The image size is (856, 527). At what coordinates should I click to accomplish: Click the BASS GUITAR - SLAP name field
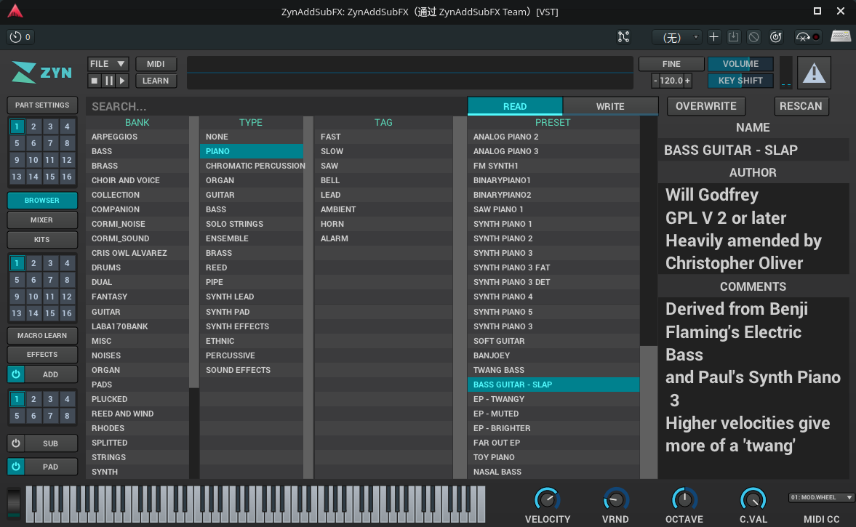pyautogui.click(x=753, y=150)
